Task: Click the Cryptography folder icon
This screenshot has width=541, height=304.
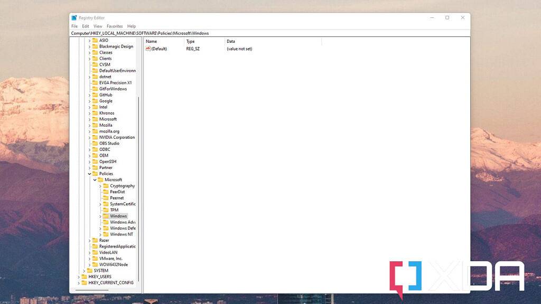Action: pos(106,186)
